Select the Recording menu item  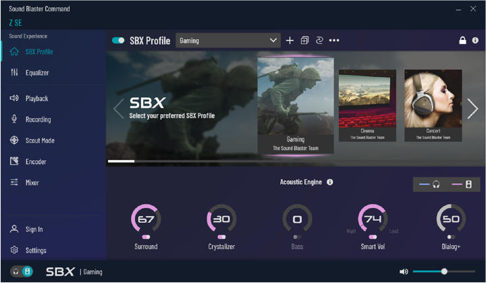(x=38, y=120)
